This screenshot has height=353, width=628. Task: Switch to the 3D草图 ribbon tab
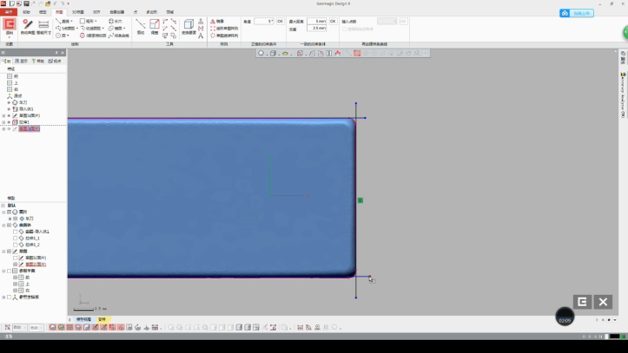(78, 12)
